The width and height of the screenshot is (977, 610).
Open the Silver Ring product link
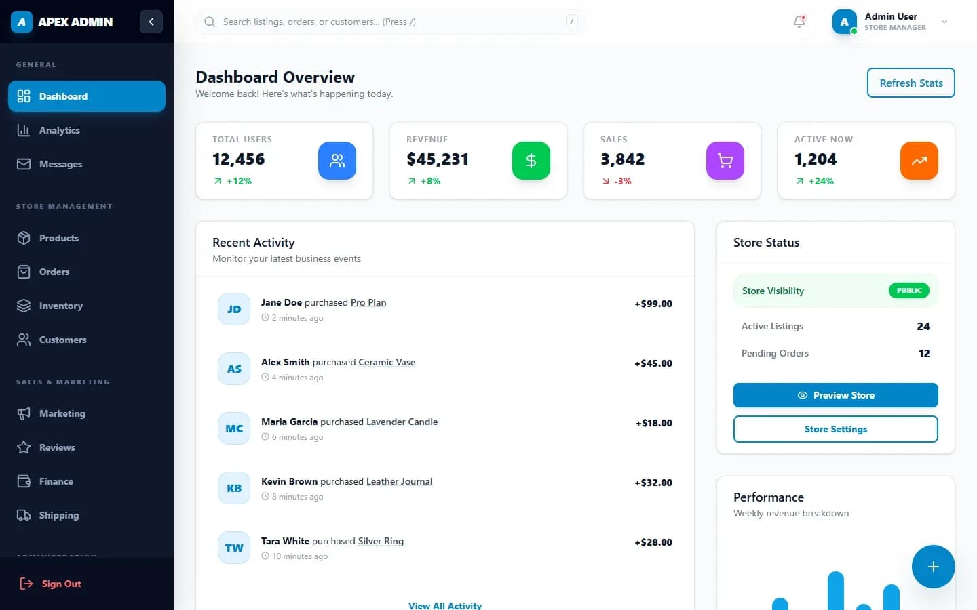(x=381, y=541)
